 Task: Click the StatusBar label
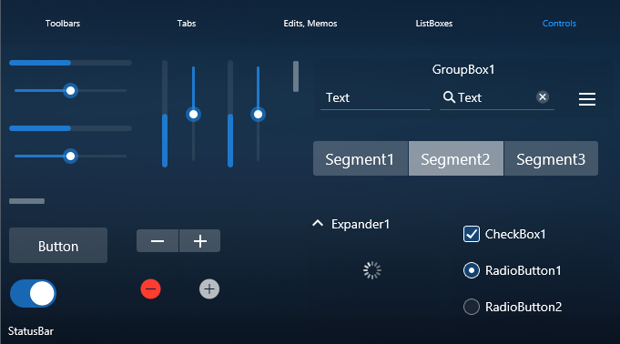pyautogui.click(x=31, y=331)
